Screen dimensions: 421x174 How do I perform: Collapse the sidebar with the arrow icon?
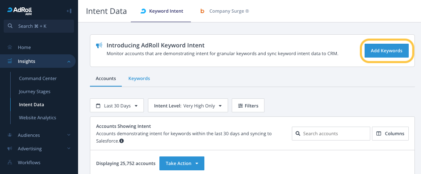coord(69,11)
